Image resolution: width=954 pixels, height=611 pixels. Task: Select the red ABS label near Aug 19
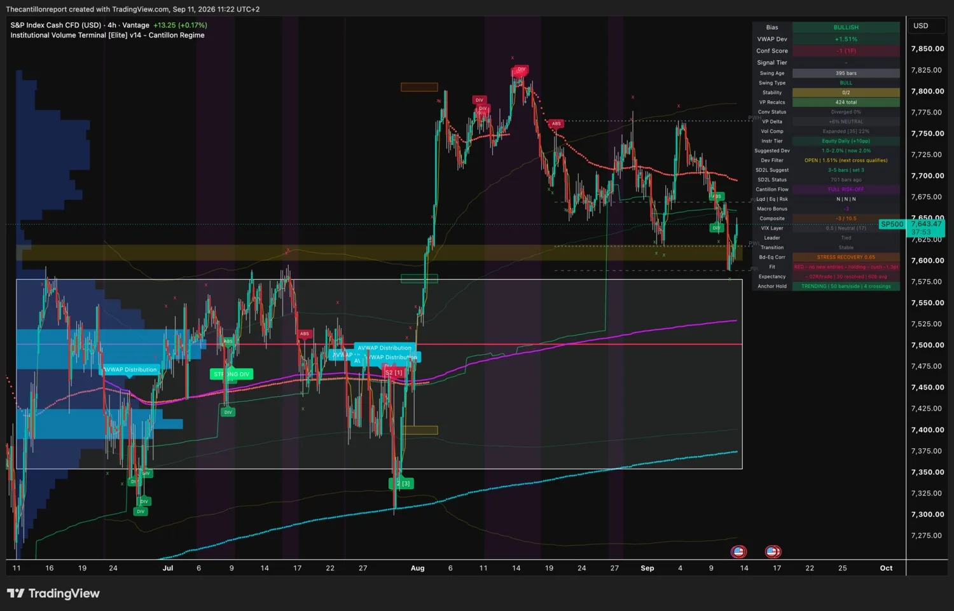tap(556, 123)
